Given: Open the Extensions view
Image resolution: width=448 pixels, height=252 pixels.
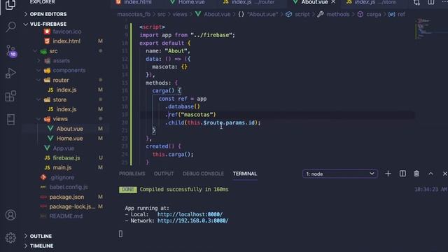Looking at the screenshot, I should (x=10, y=96).
